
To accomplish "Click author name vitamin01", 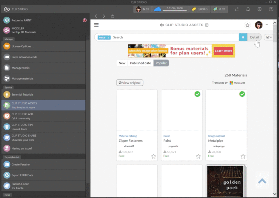I will point(129,146).
